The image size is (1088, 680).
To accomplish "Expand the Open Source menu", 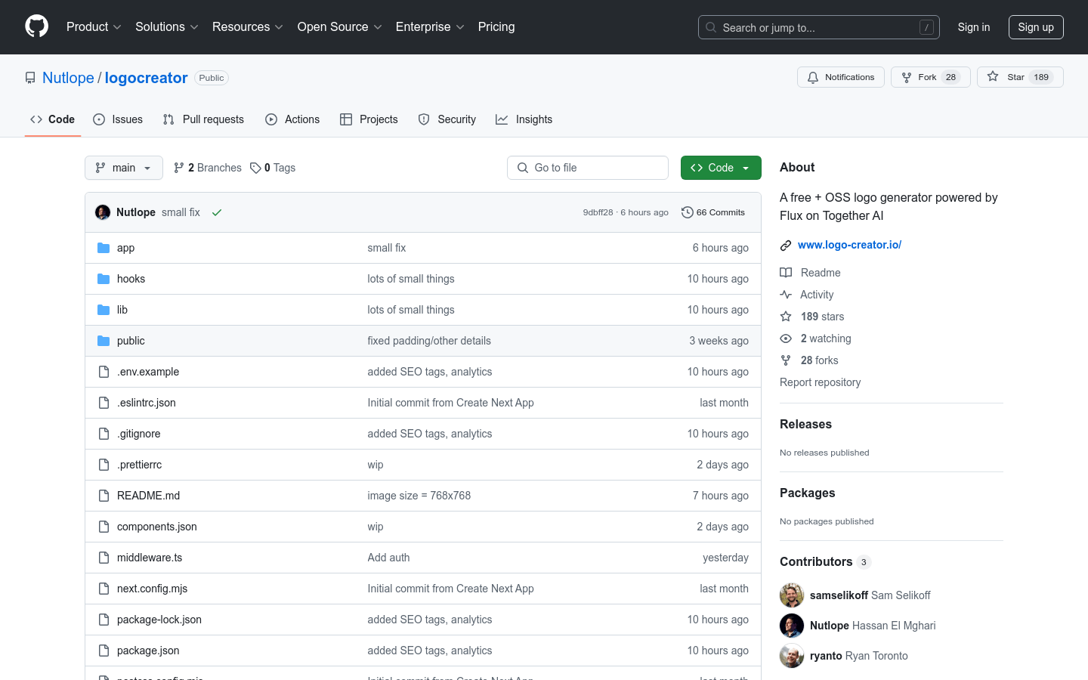I will pyautogui.click(x=340, y=26).
